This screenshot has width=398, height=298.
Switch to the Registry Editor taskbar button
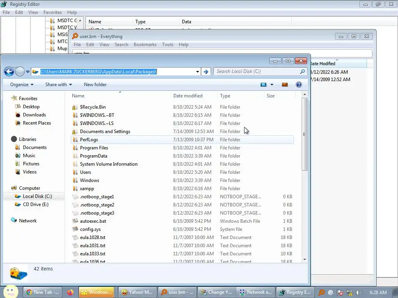(295, 292)
